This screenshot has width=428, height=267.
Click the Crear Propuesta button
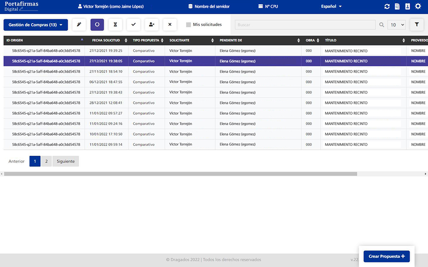pyautogui.click(x=386, y=256)
